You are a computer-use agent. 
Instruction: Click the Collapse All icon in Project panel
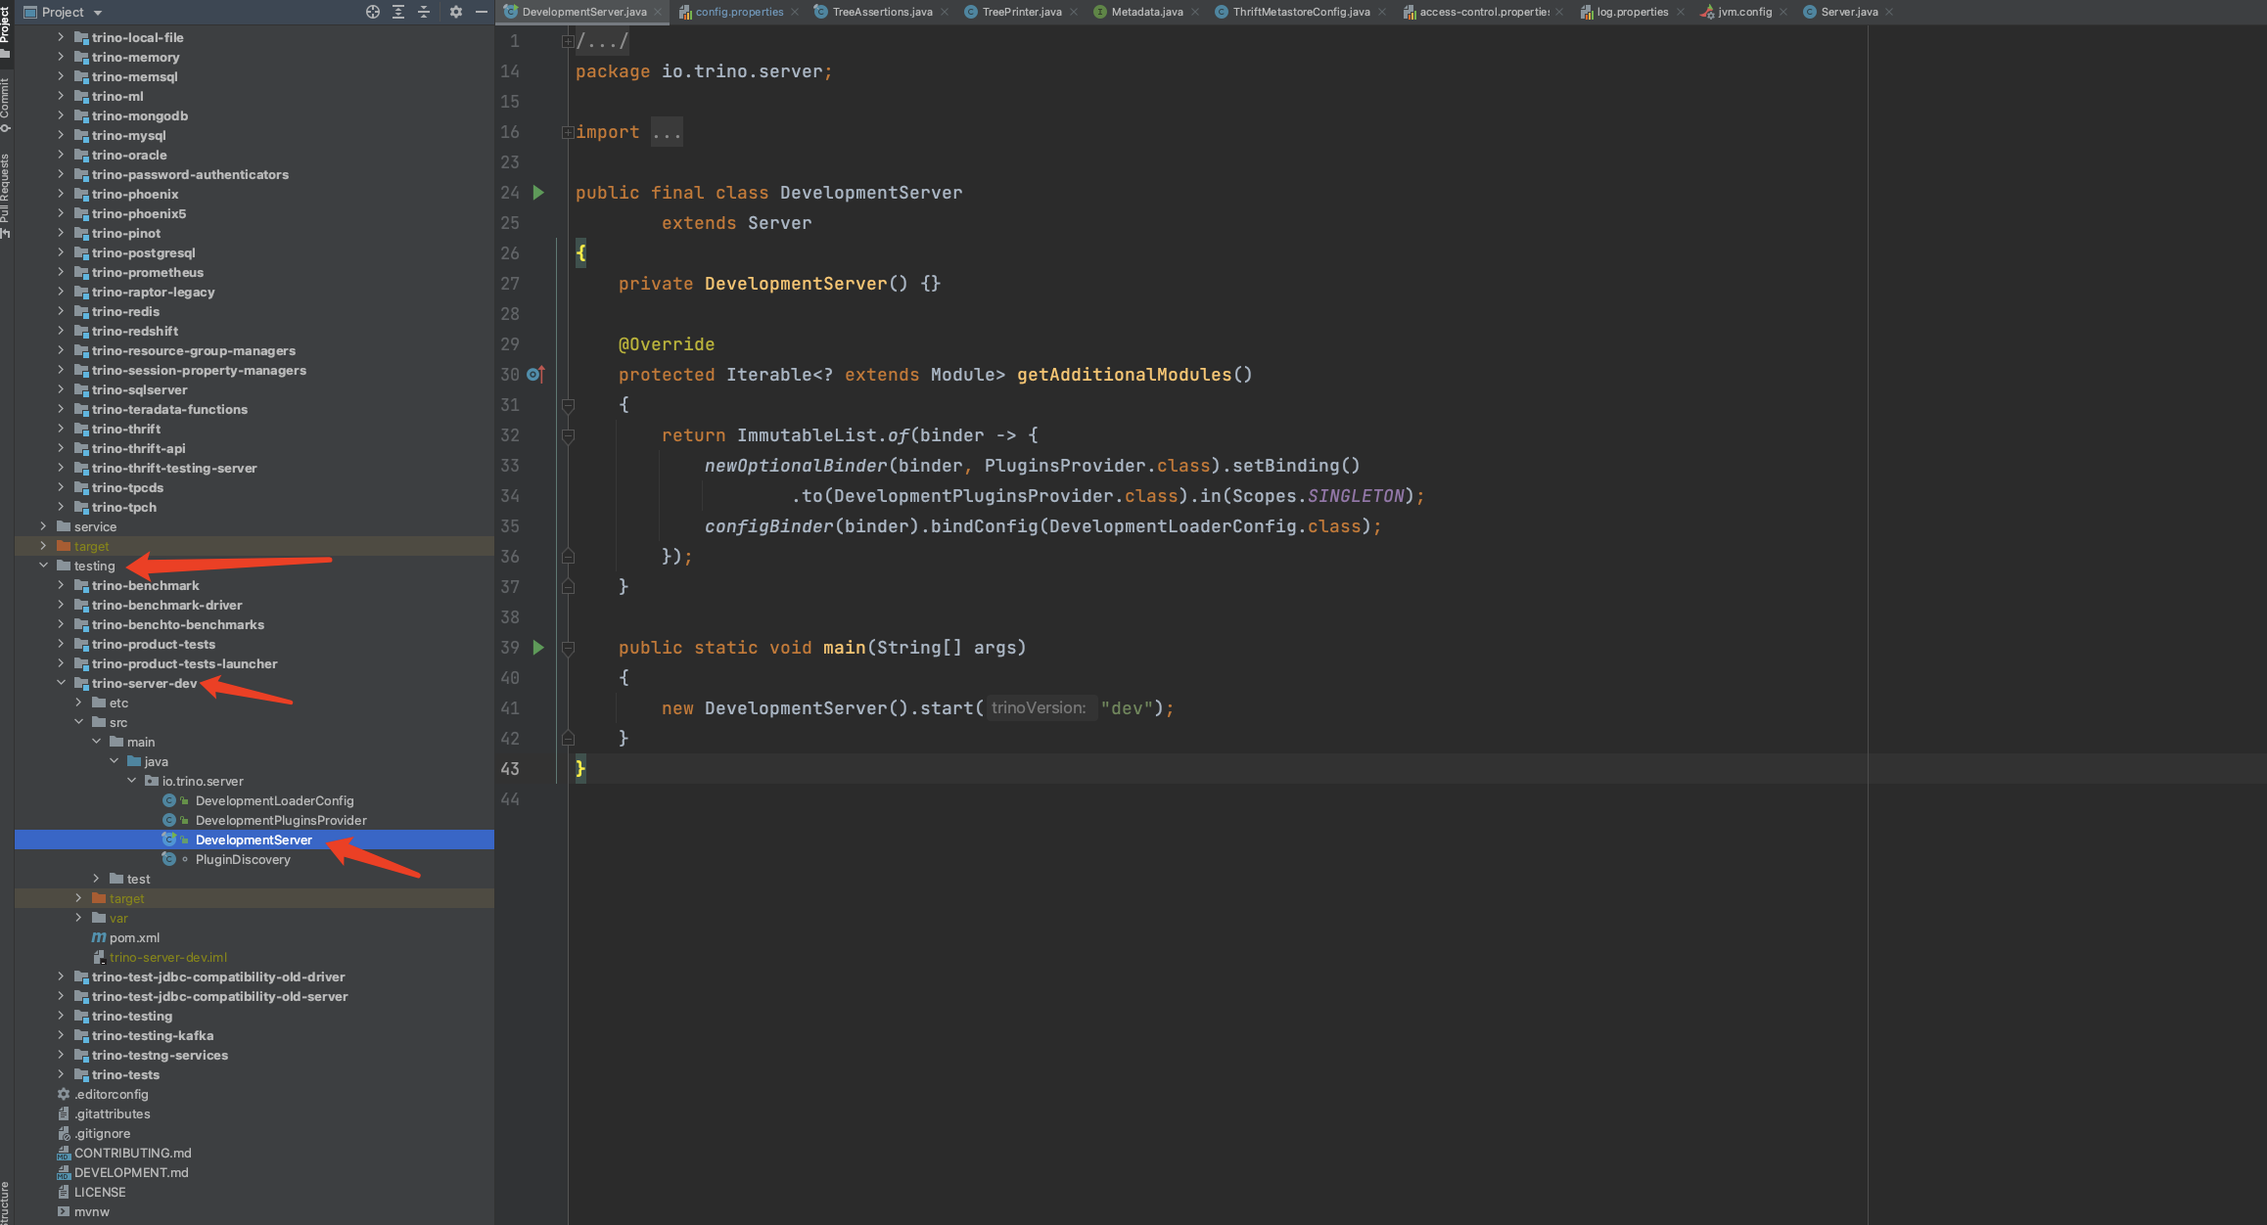(424, 12)
